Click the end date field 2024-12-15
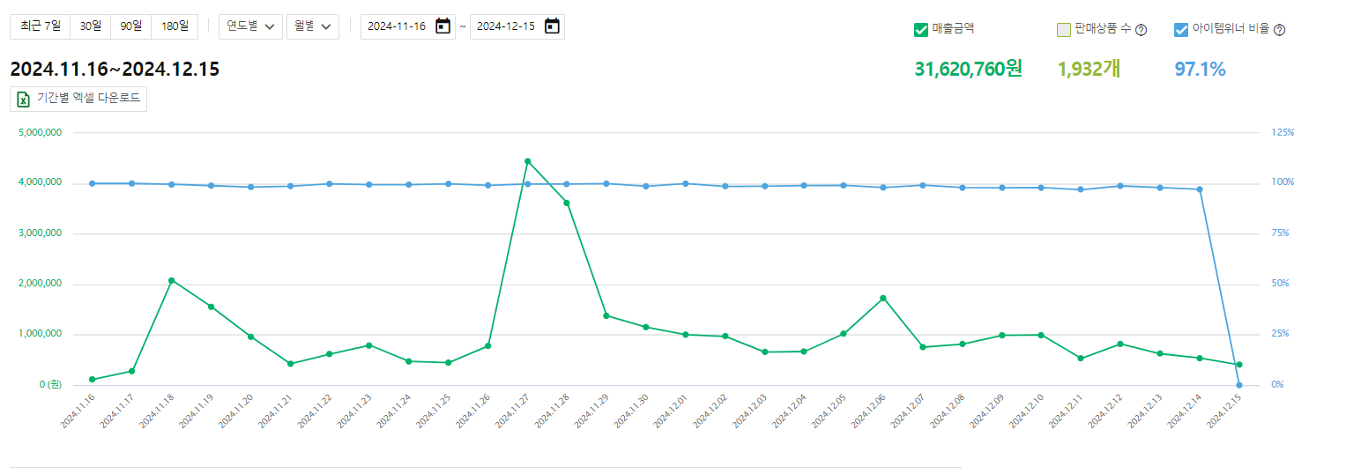 click(506, 26)
